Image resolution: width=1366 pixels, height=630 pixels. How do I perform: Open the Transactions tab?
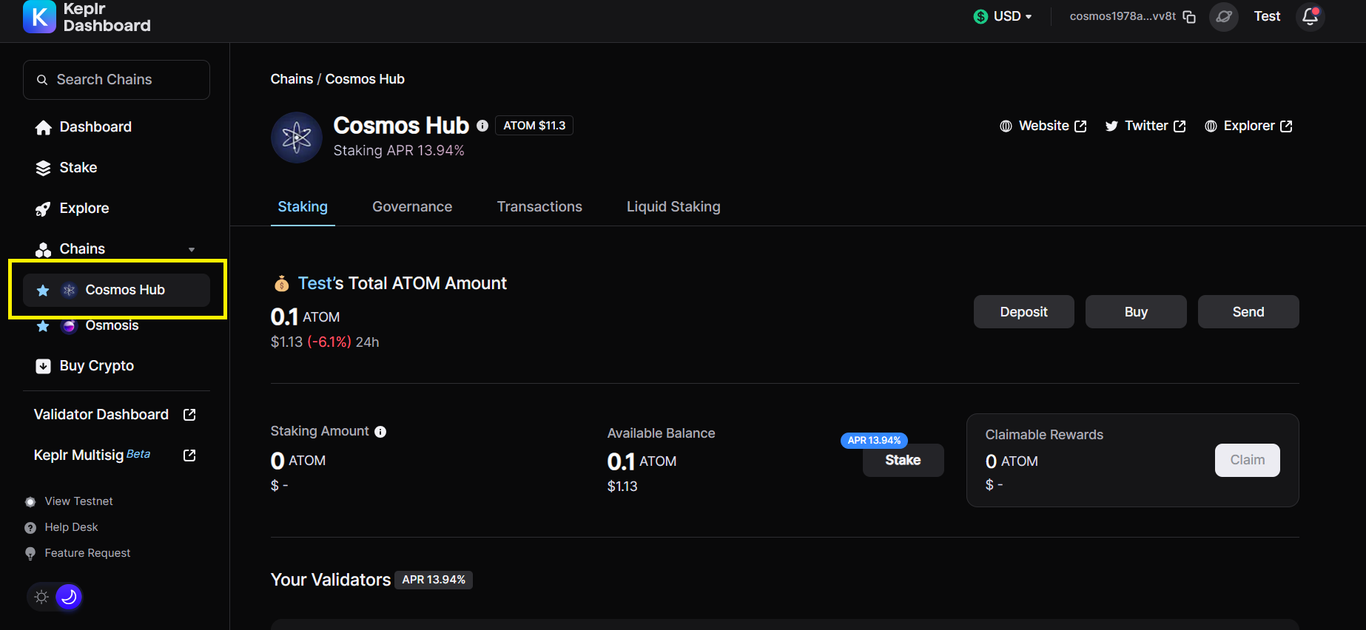pos(539,207)
